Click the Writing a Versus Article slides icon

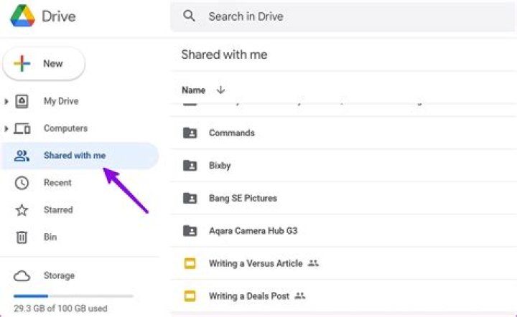[x=190, y=263]
